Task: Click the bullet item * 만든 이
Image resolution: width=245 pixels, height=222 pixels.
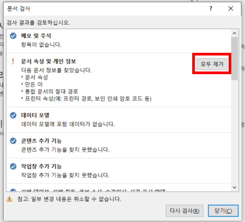Action: click(x=32, y=84)
